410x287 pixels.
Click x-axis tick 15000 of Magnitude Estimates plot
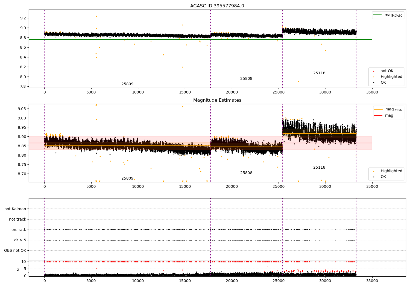[185, 187]
